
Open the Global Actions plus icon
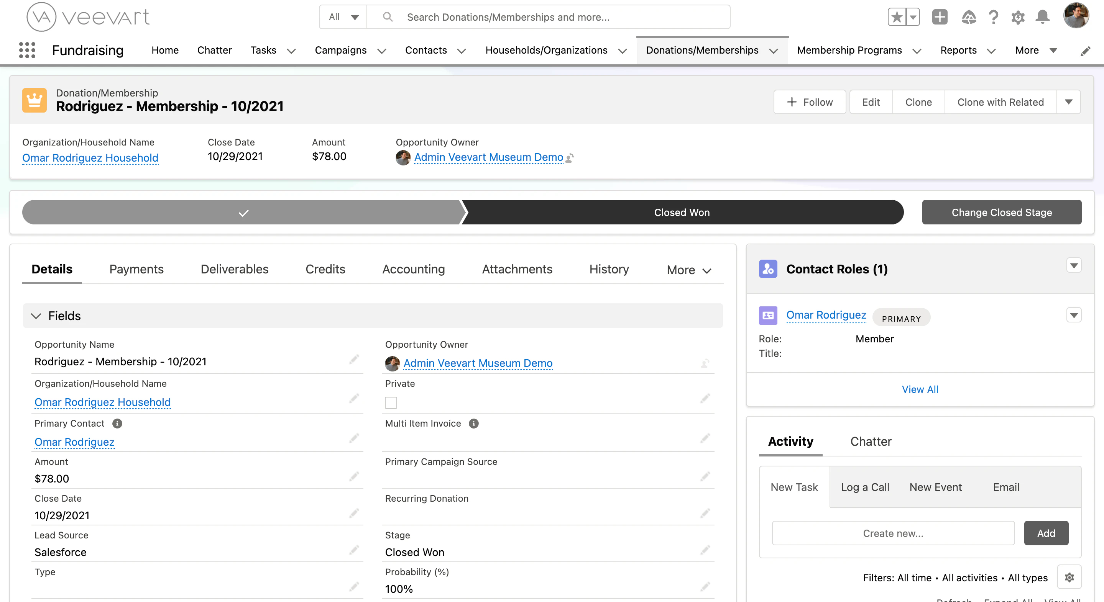coord(940,17)
